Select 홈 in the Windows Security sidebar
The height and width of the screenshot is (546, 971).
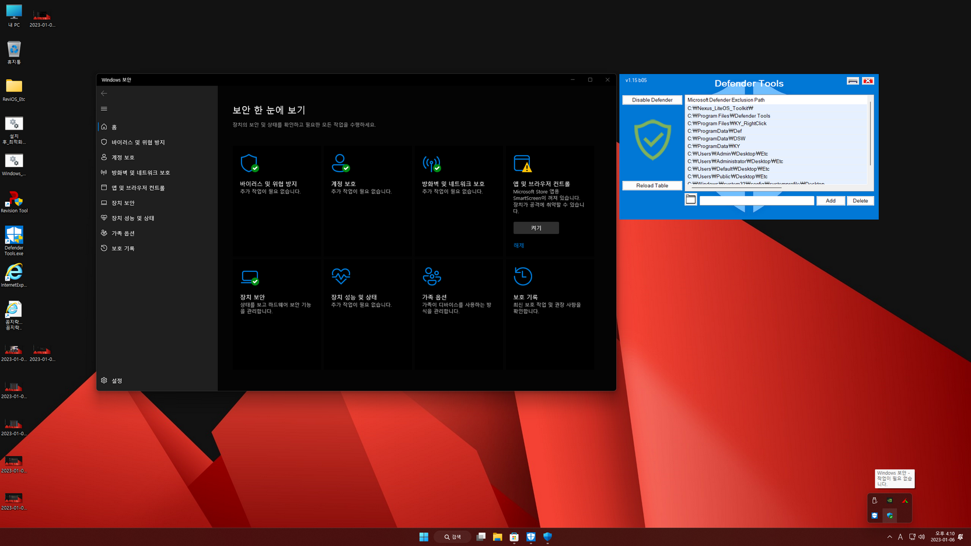(158, 127)
